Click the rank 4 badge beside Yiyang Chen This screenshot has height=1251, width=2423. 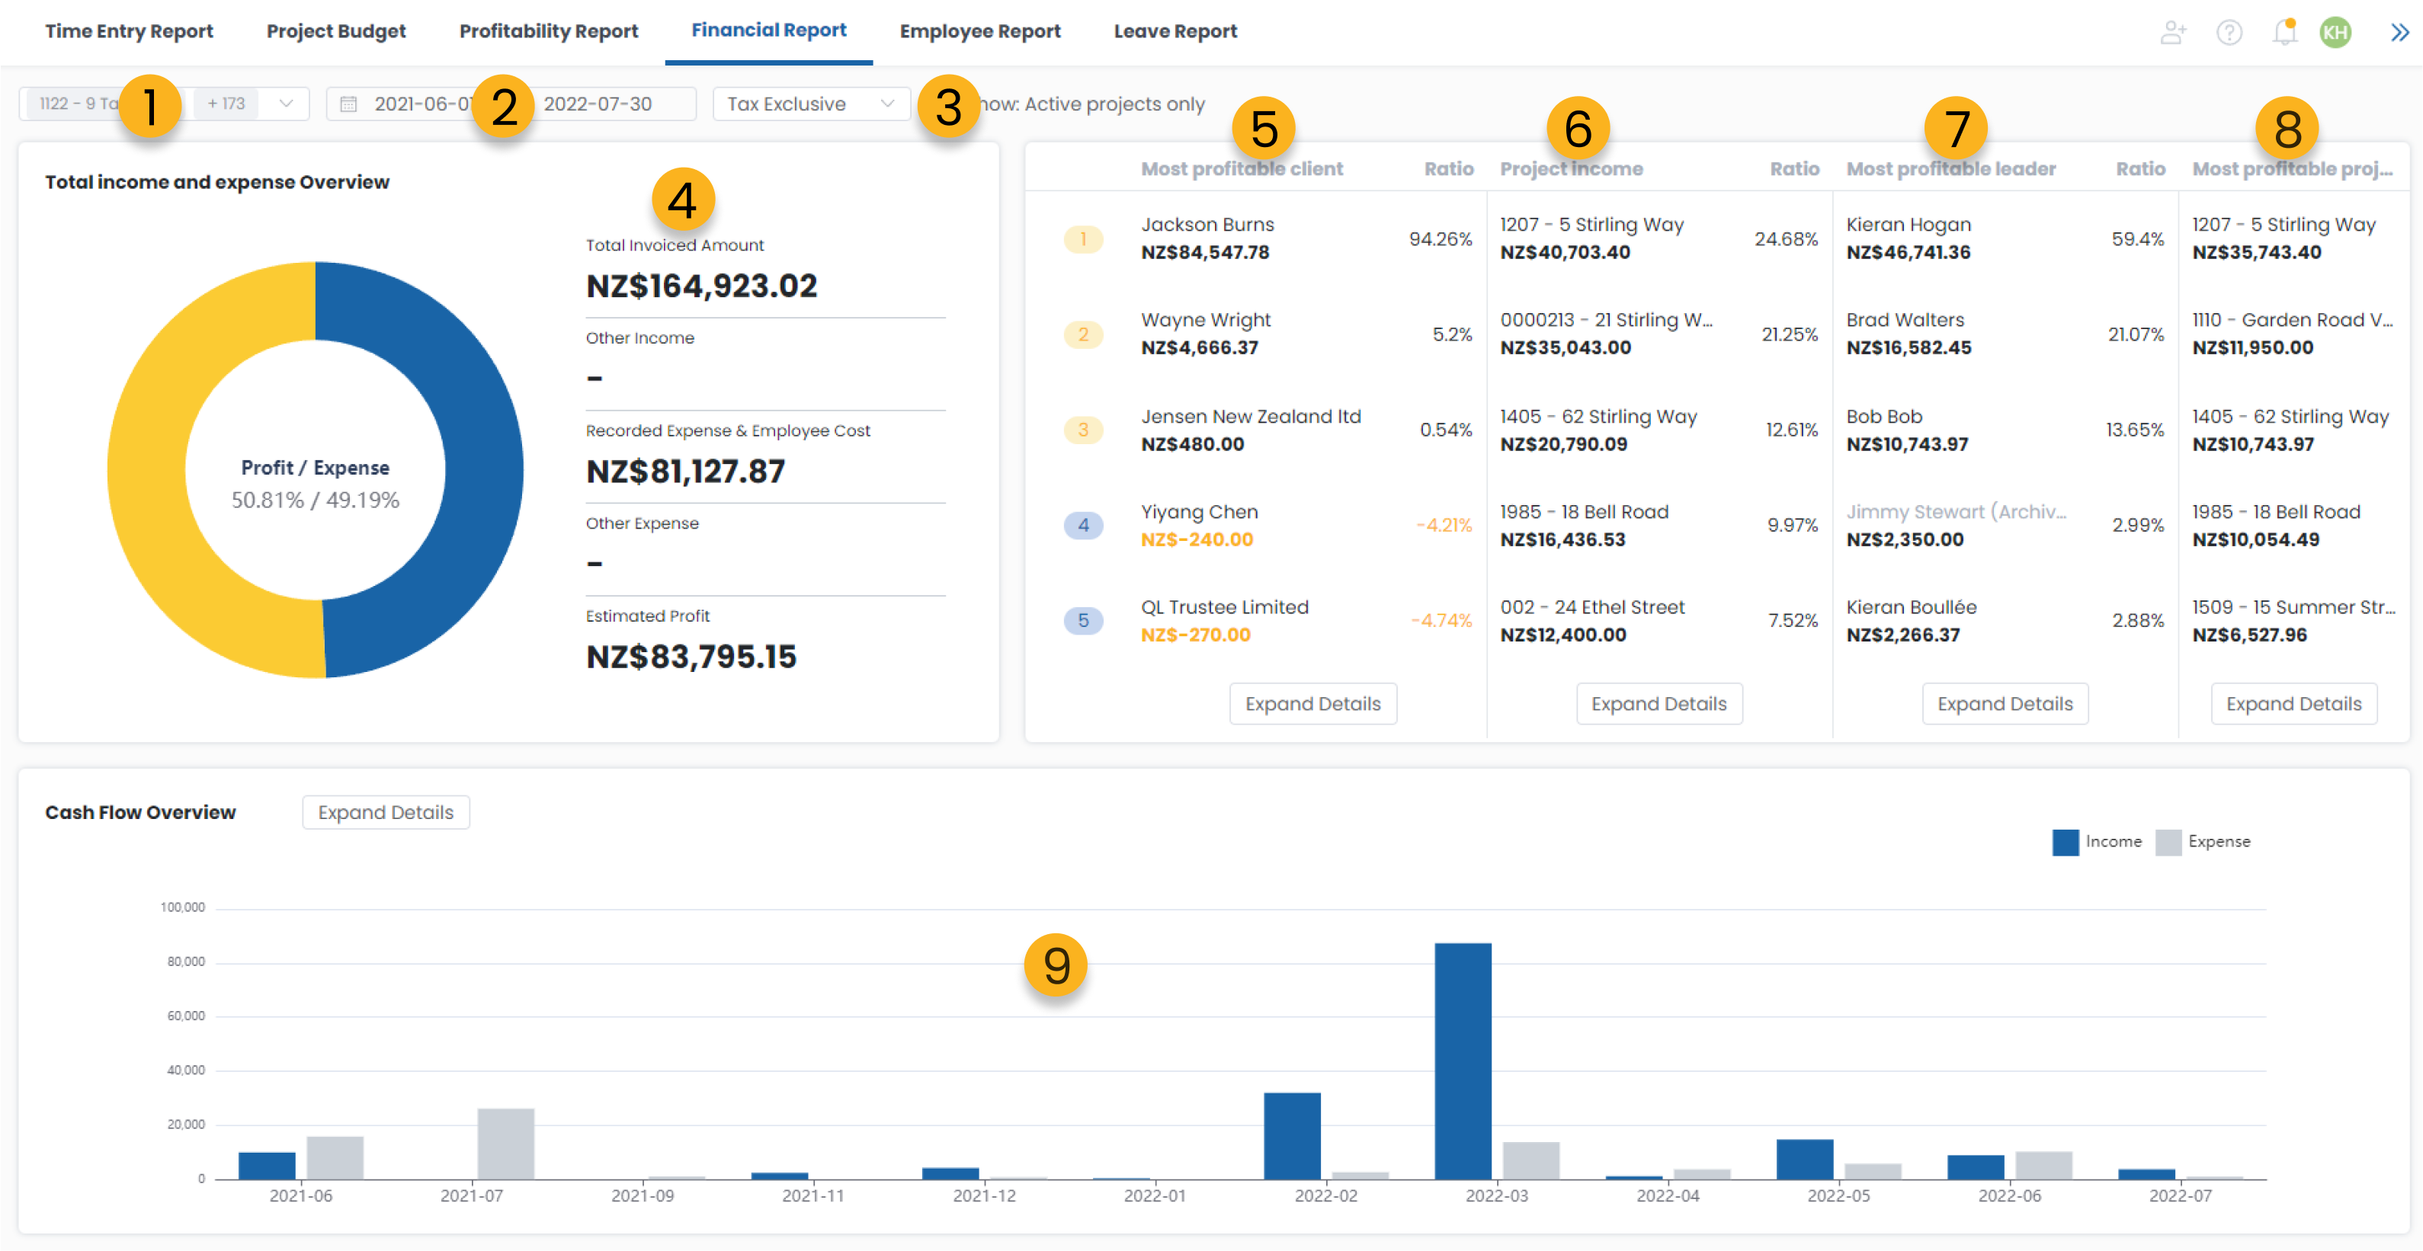point(1082,524)
